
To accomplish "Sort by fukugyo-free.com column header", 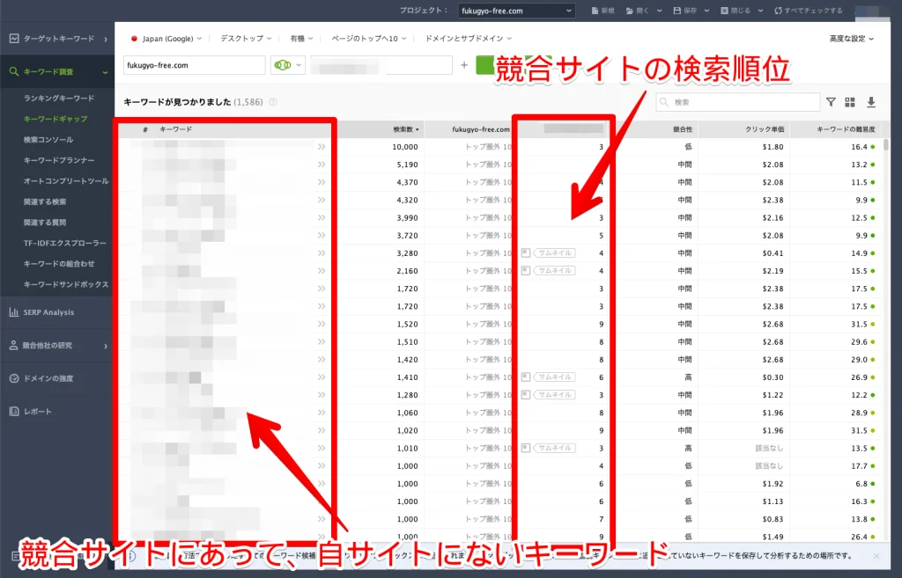I will coord(481,129).
